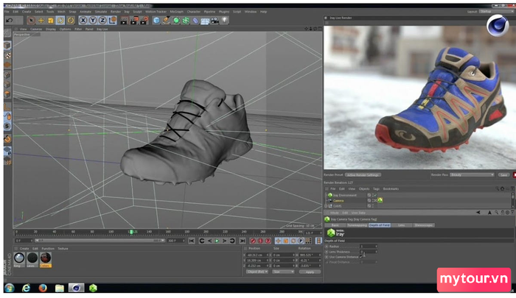Go to end of animation
This screenshot has width=516, height=298.
pos(243,241)
